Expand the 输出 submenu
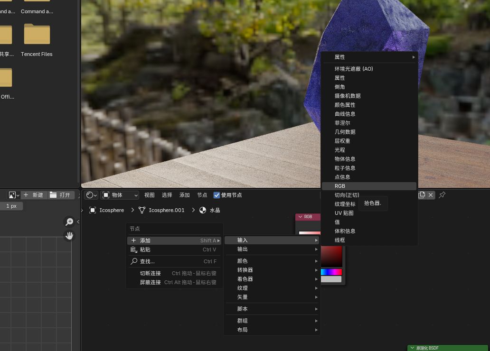 (272, 249)
